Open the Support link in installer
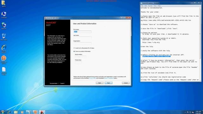The image size is (203, 114). [x=62, y=84]
